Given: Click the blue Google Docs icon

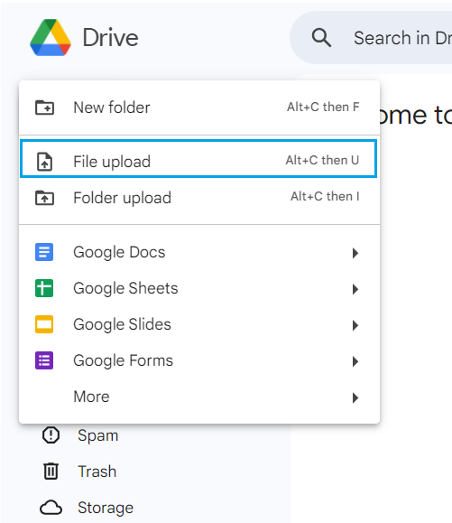Looking at the screenshot, I should [44, 252].
